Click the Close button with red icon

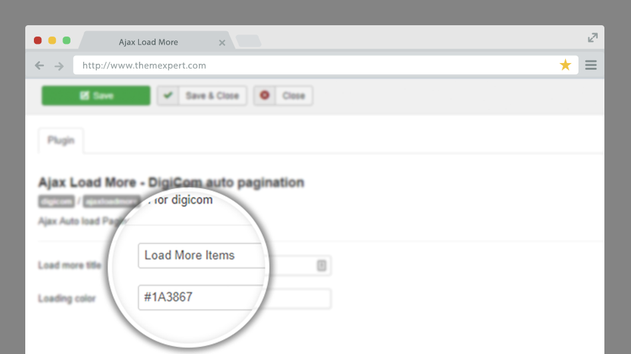click(283, 96)
